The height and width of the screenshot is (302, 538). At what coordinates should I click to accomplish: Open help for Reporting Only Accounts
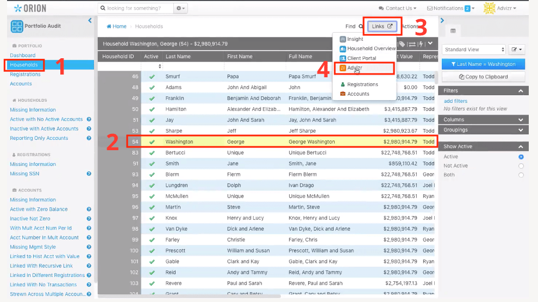click(89, 138)
